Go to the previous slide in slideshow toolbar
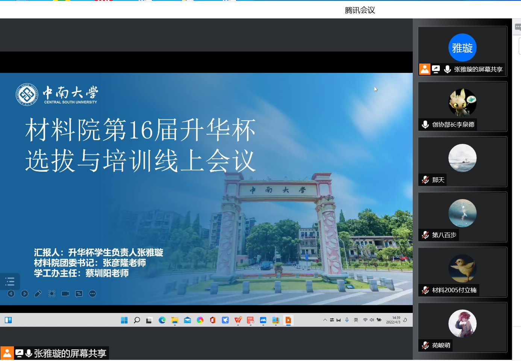This screenshot has width=521, height=361. tap(11, 294)
